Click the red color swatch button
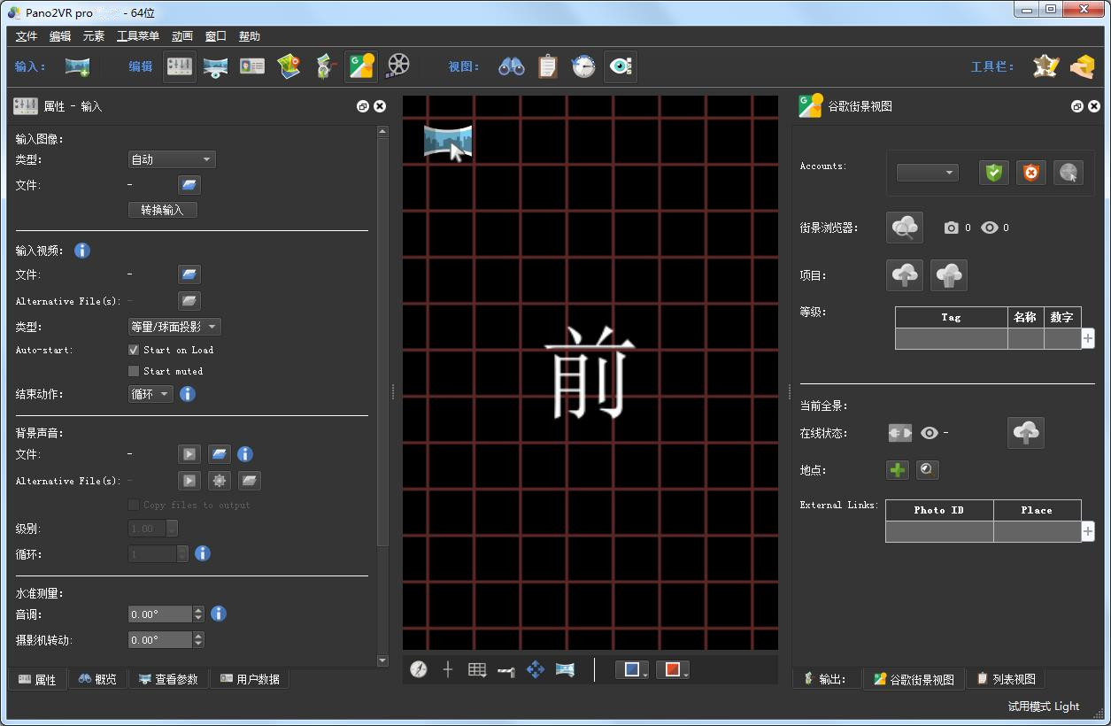 (672, 669)
